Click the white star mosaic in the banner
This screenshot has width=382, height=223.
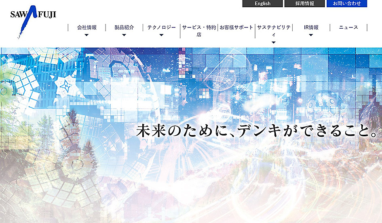click(x=65, y=86)
